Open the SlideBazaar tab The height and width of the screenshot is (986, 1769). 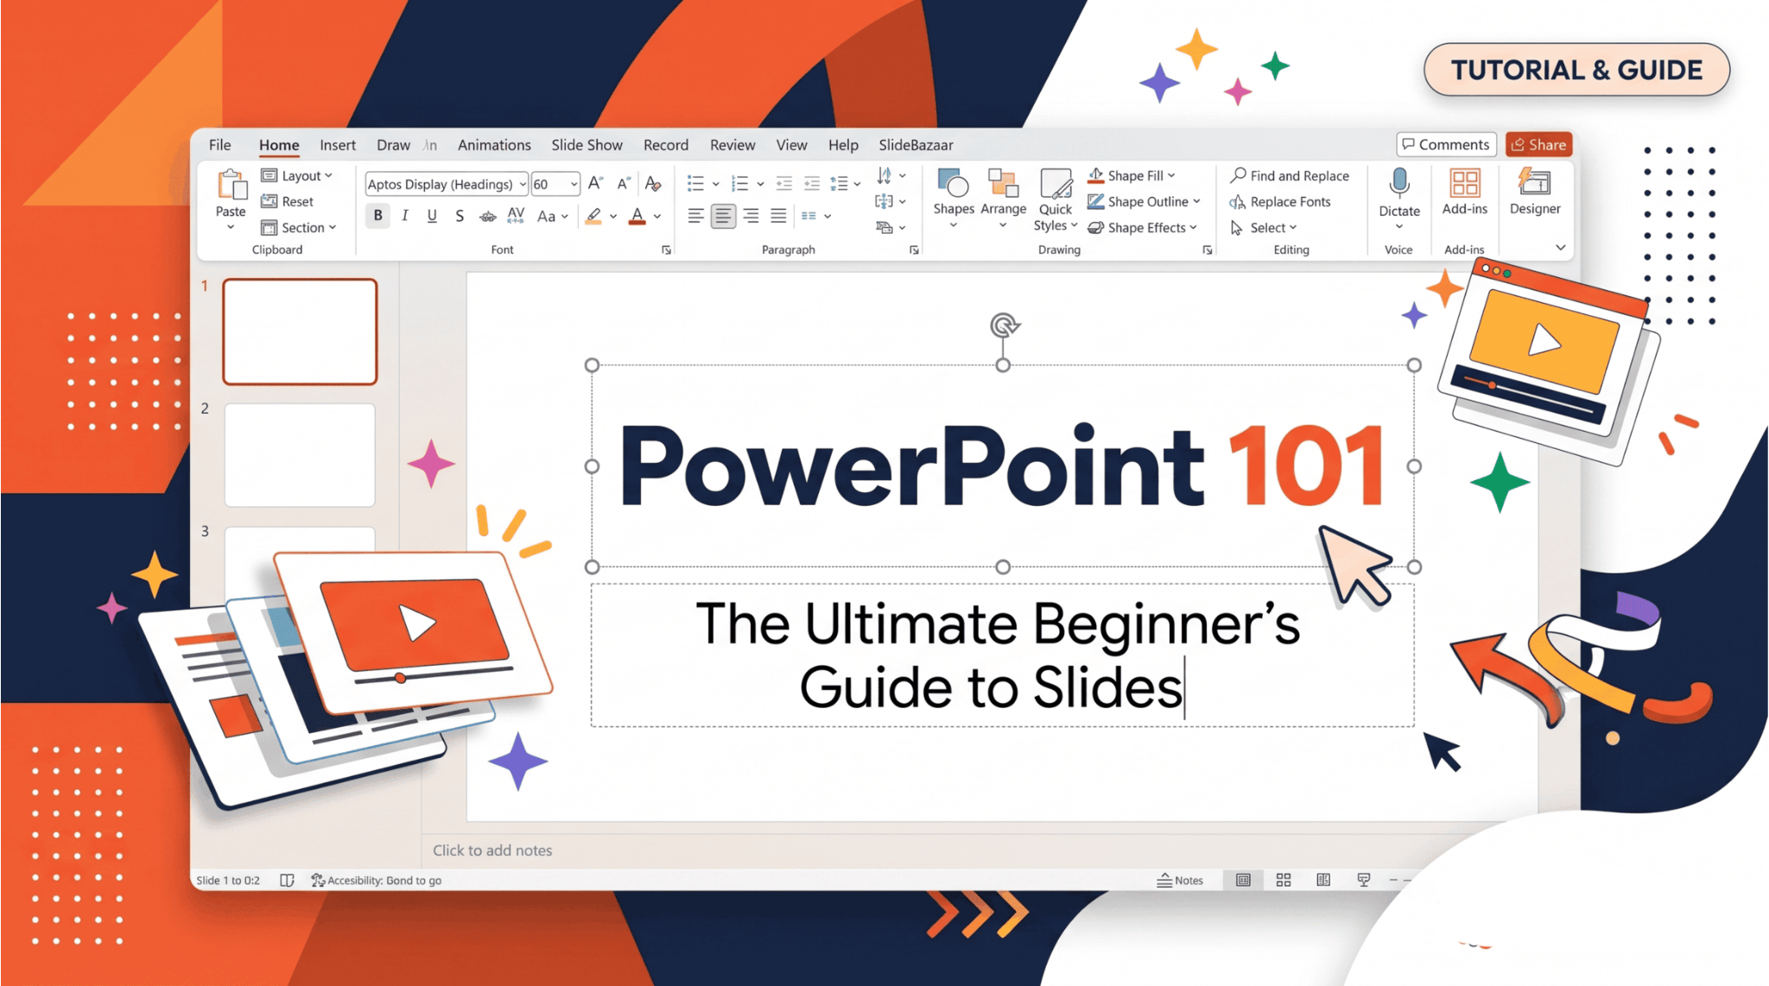pos(916,145)
